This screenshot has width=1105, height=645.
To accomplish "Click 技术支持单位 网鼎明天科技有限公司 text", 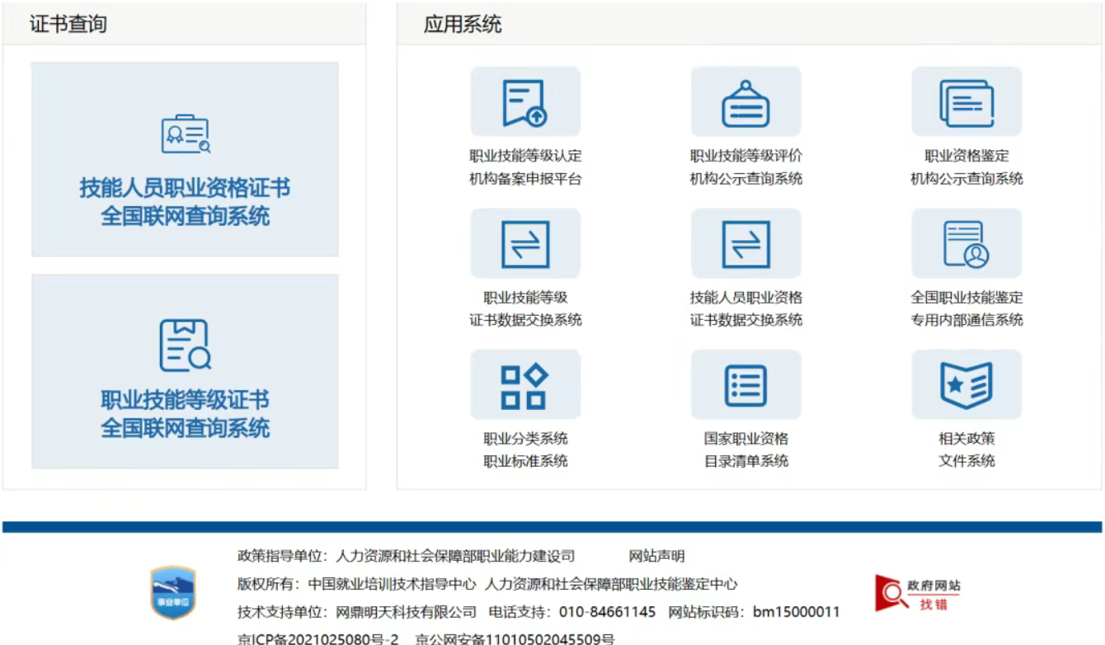I will click(x=357, y=612).
